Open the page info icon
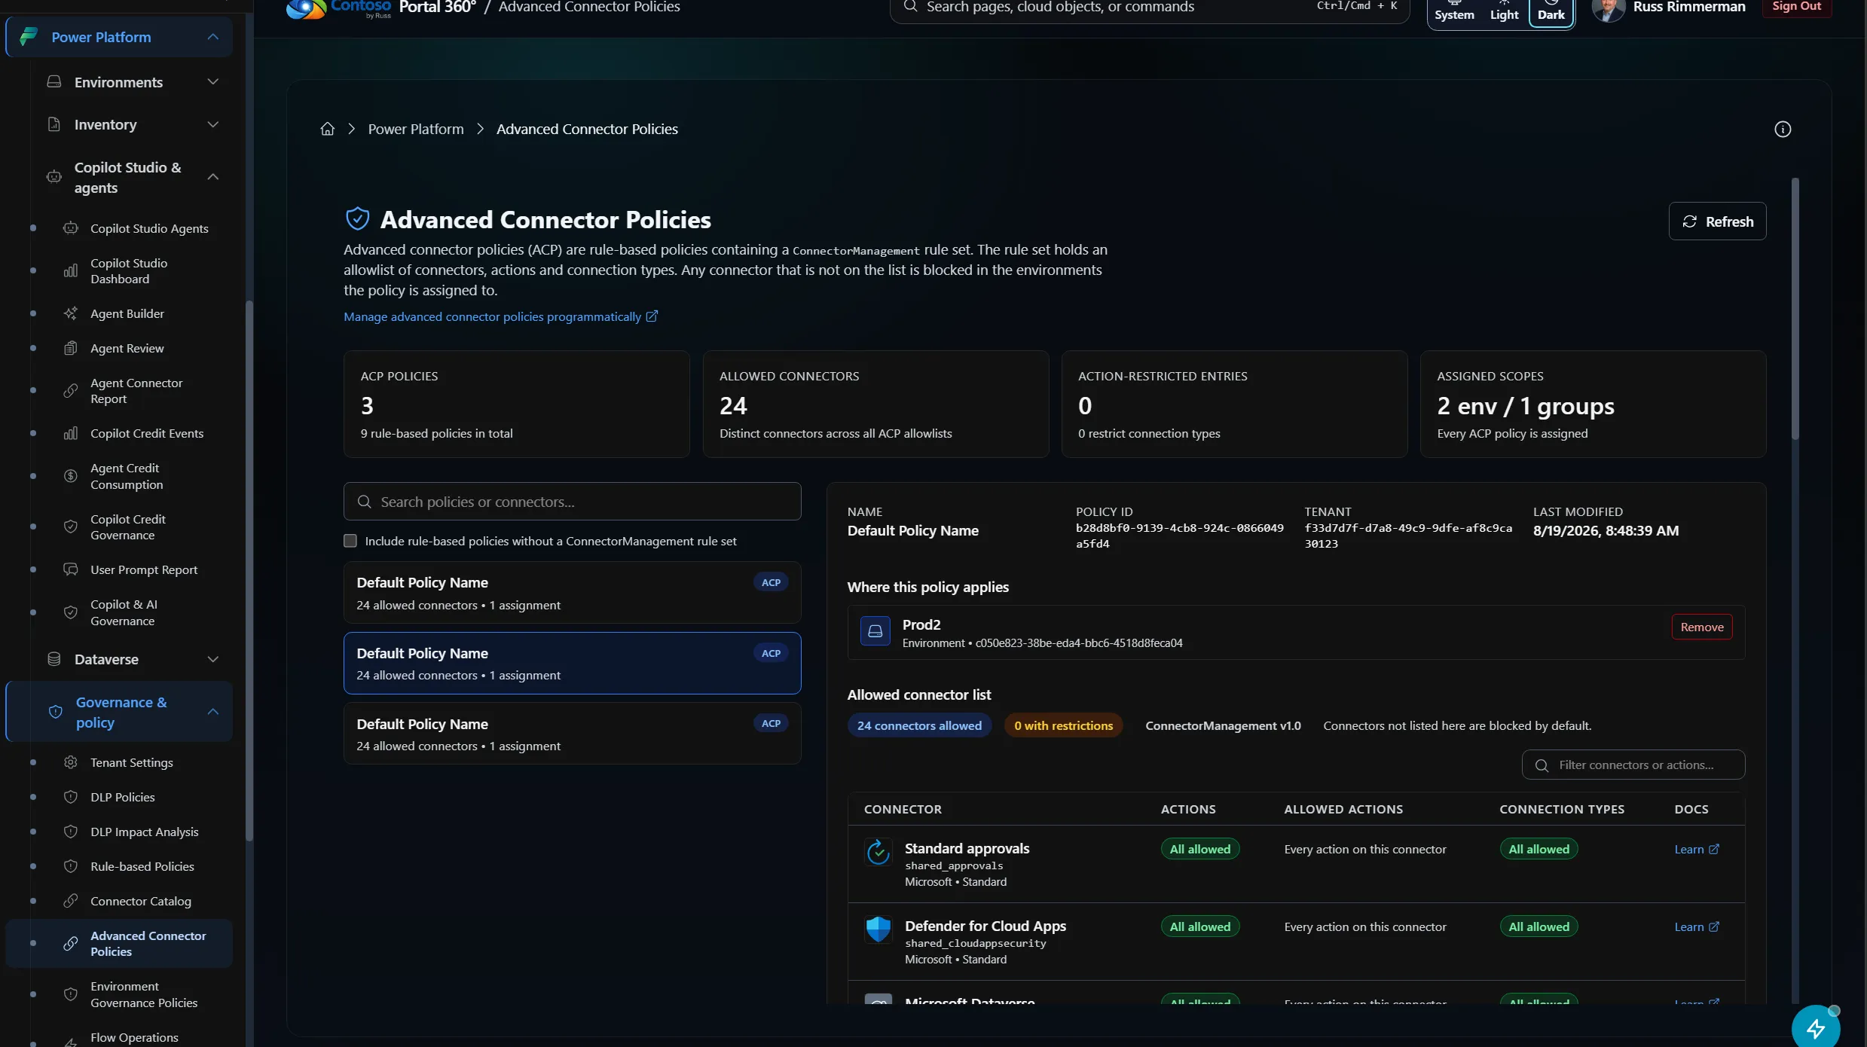The width and height of the screenshot is (1867, 1047). click(x=1783, y=129)
